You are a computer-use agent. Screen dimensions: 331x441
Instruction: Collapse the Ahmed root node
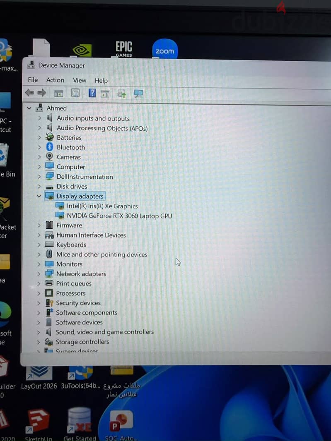tap(29, 108)
